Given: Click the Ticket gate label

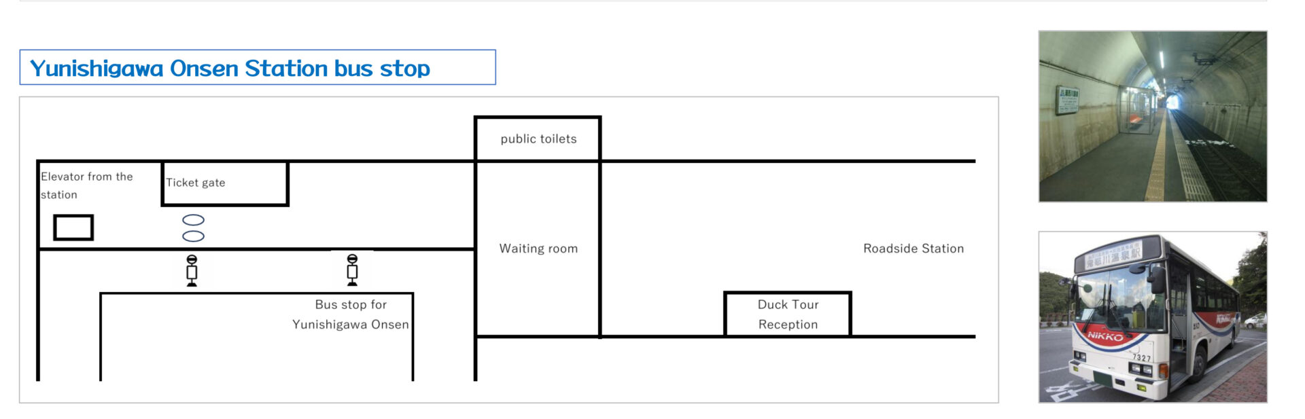Looking at the screenshot, I should [196, 183].
